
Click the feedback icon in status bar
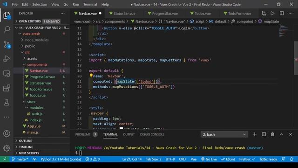tap(284, 159)
